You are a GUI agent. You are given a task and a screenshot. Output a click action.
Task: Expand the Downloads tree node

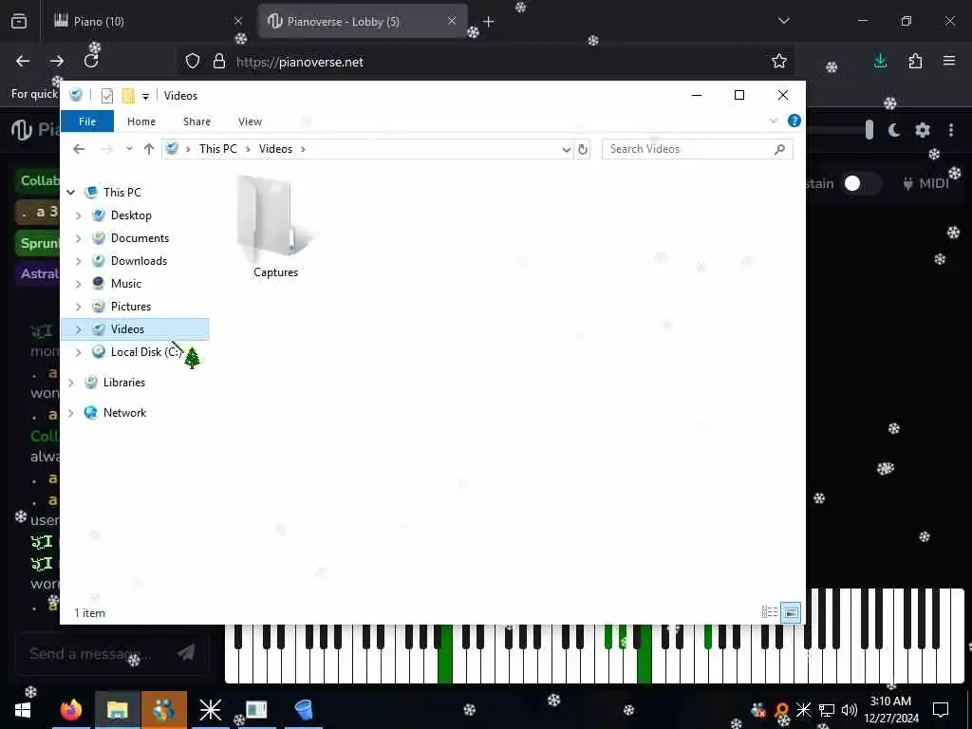pos(78,261)
